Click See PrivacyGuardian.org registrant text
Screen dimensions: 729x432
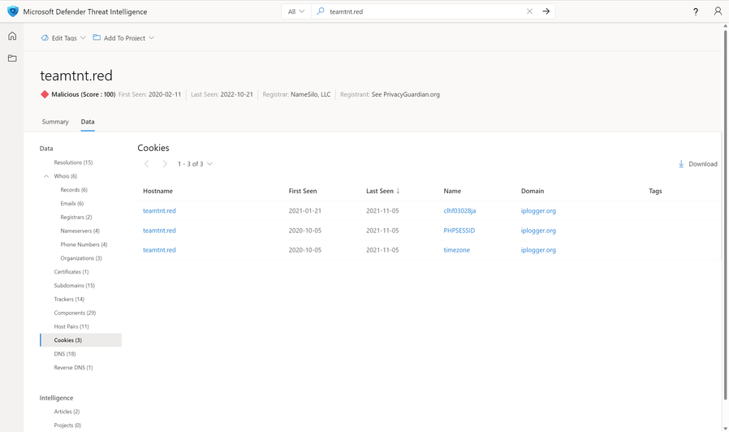click(405, 94)
